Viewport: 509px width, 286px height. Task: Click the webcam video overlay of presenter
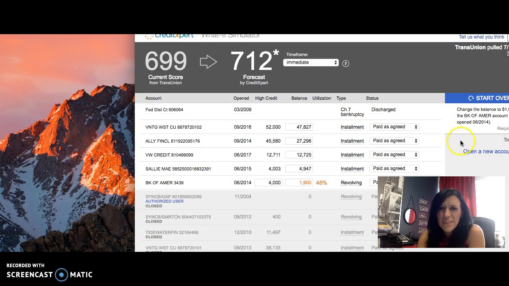click(441, 212)
